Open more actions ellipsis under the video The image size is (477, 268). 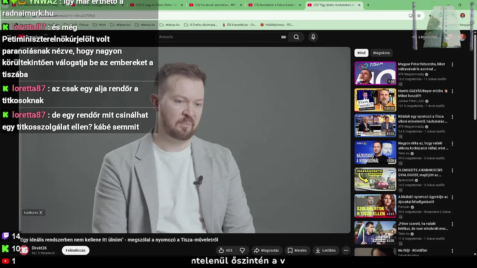[x=346, y=251]
